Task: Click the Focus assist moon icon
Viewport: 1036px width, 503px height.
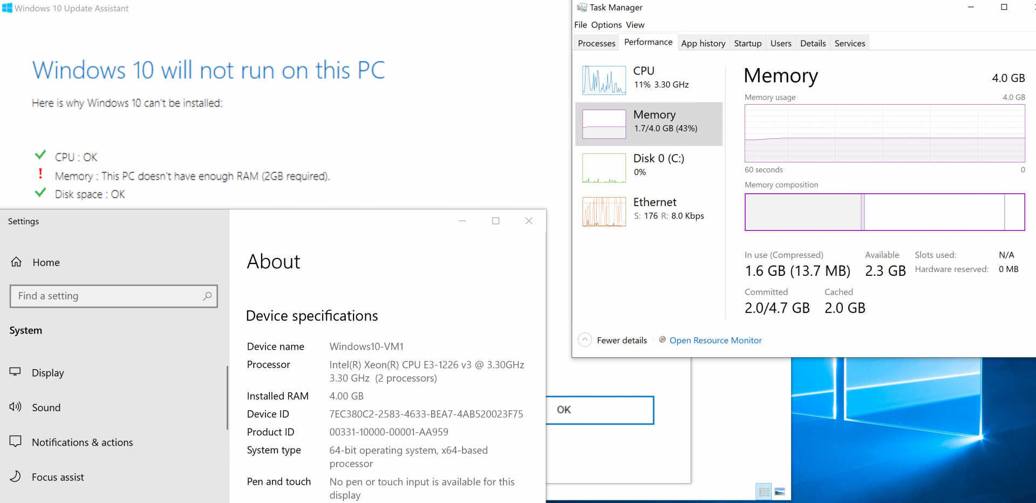Action: [x=16, y=476]
